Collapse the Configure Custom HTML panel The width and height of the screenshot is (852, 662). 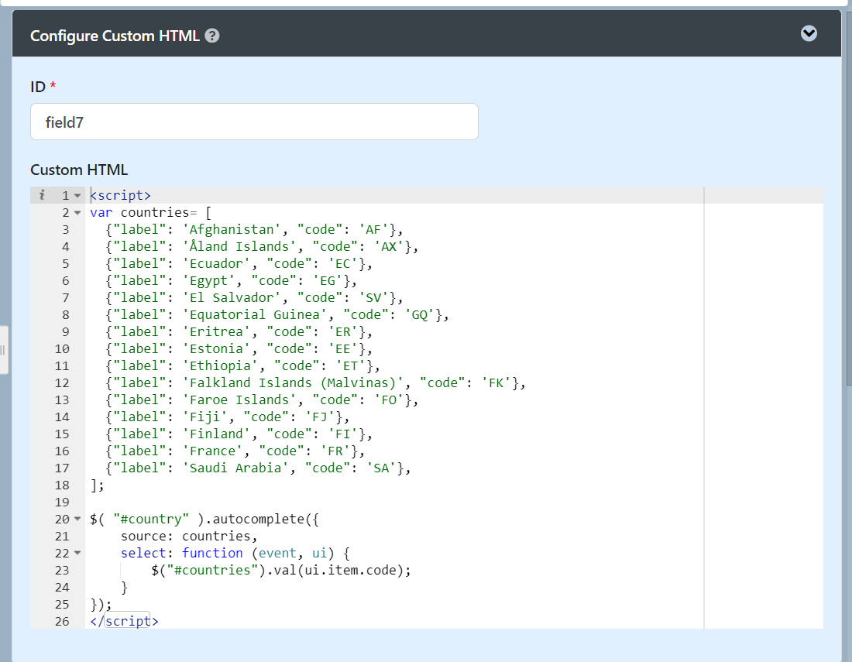[809, 33]
